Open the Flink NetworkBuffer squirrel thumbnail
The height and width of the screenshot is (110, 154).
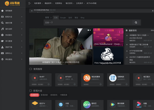point(108,56)
